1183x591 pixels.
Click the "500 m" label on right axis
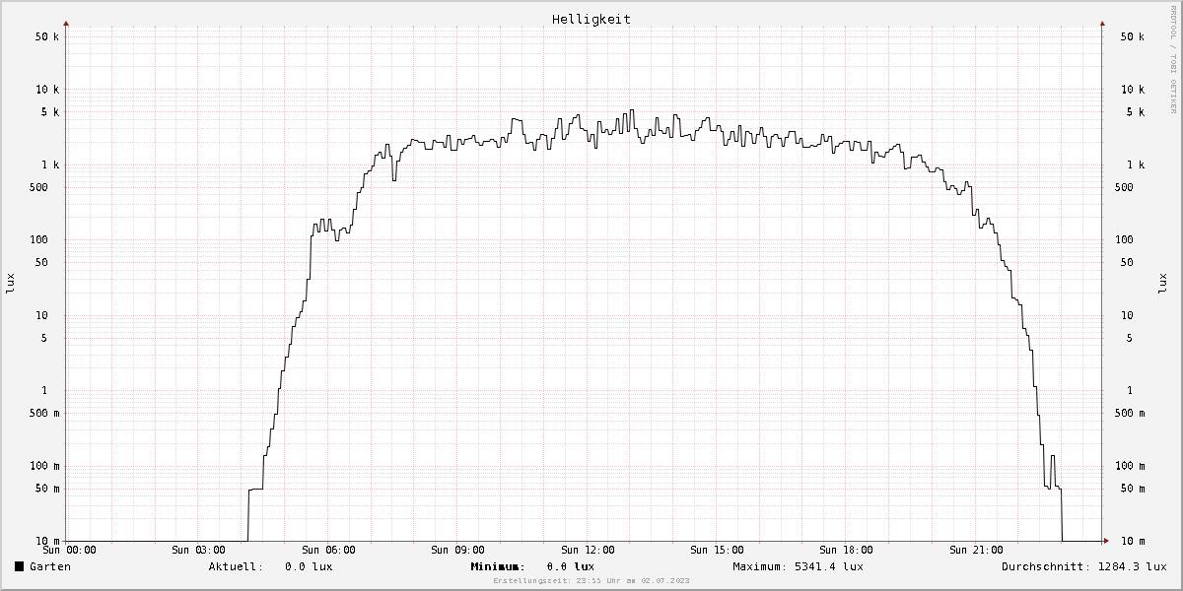pyautogui.click(x=1129, y=414)
